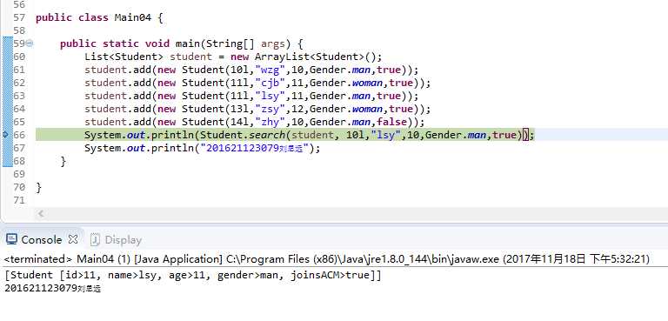This screenshot has width=668, height=321.
Task: Click println "201621123079" line in editor
Action: pos(203,148)
